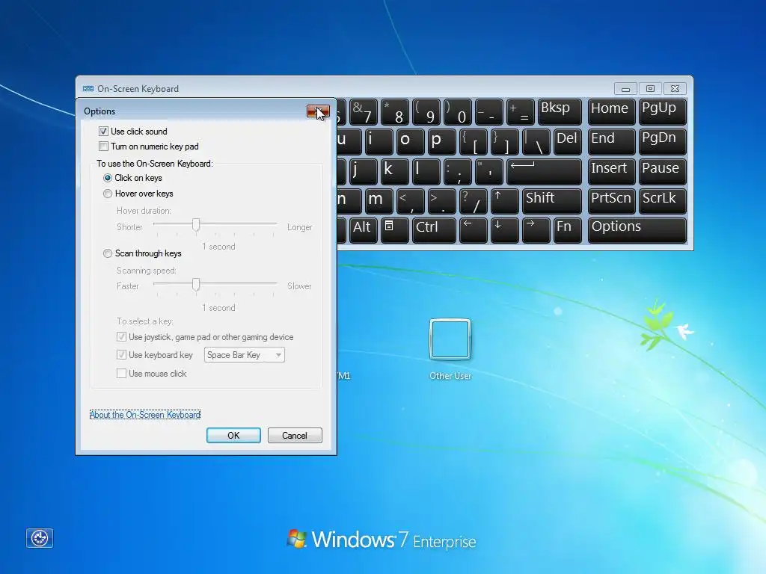Tap the PgDn key
The width and height of the screenshot is (766, 574).
[x=663, y=141]
